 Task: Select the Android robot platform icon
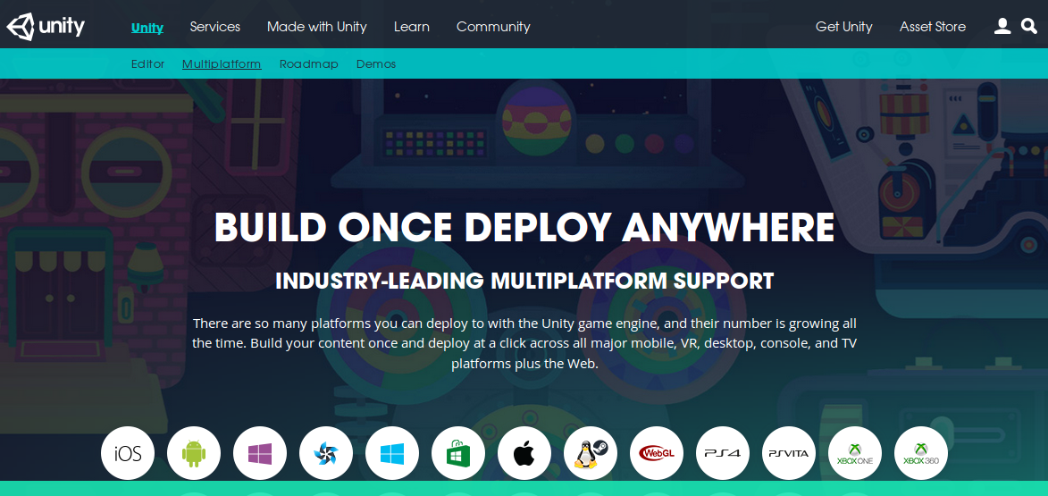pos(194,453)
